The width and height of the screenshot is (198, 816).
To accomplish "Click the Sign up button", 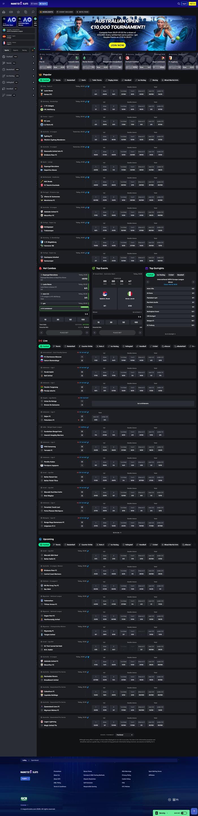I will click(x=192, y=4).
